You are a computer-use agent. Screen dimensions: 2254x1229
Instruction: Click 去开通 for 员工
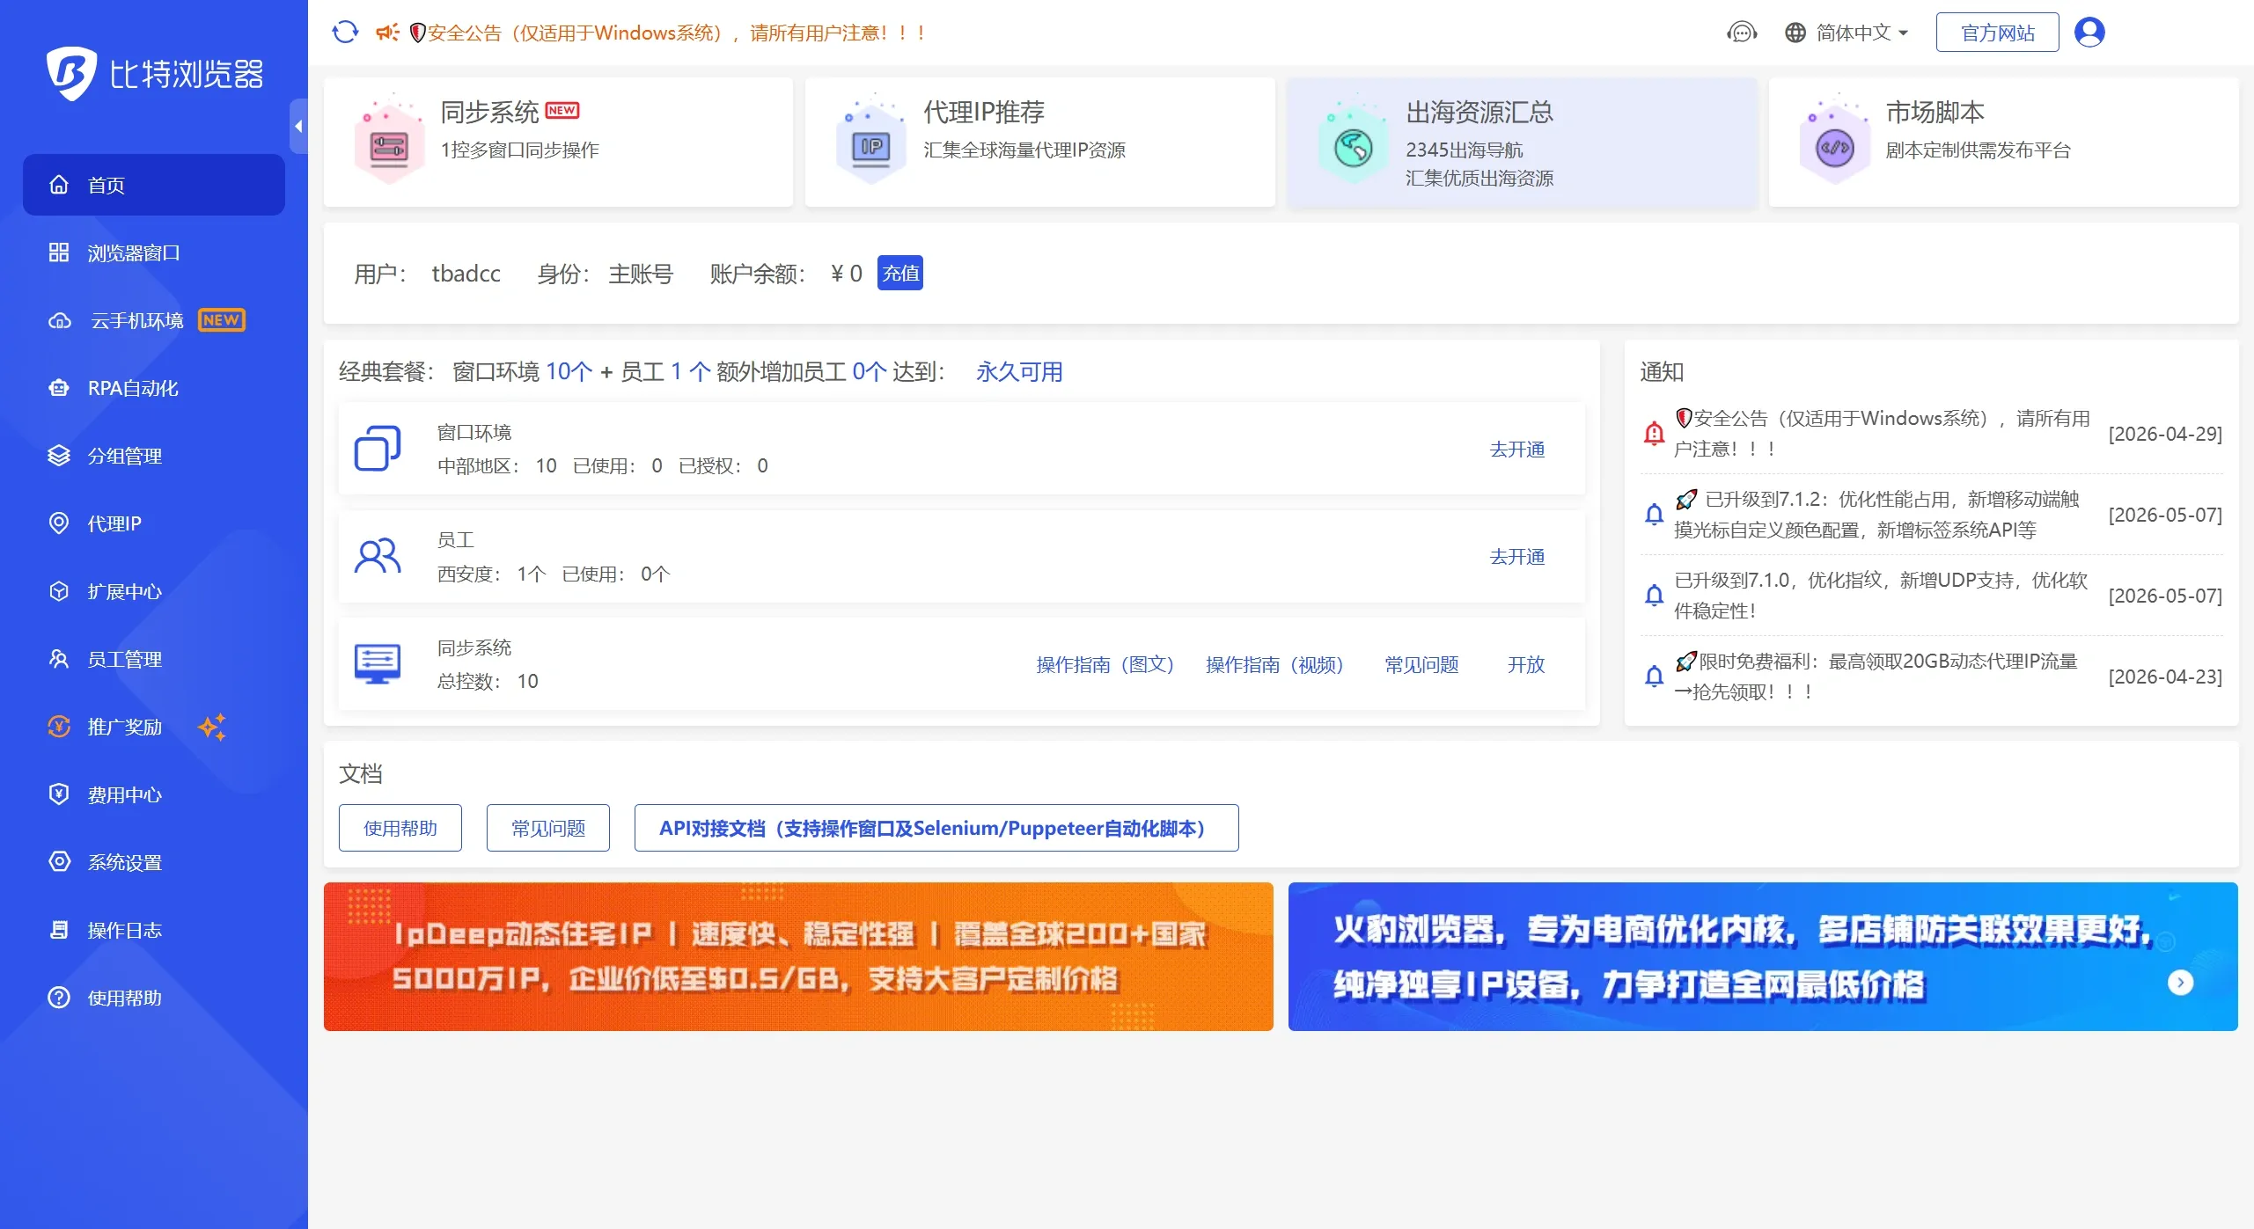[1517, 556]
